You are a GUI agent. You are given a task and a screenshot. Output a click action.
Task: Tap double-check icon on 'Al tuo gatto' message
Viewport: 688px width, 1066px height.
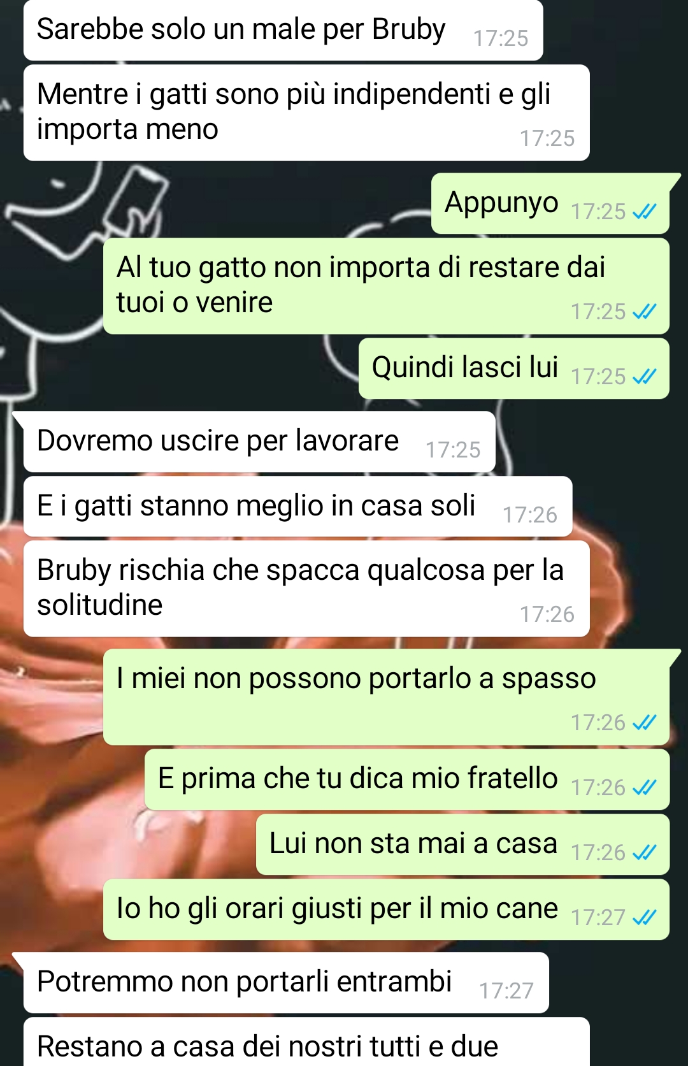click(644, 312)
